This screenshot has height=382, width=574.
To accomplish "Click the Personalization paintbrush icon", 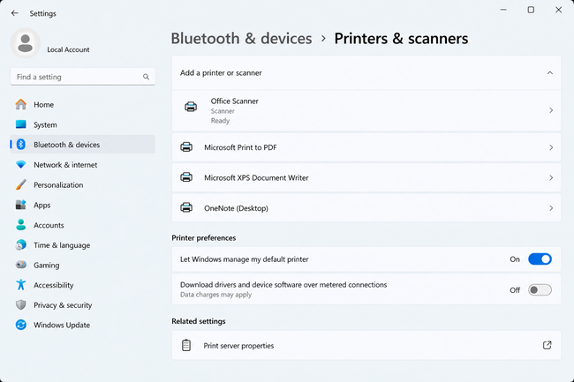I will click(21, 184).
